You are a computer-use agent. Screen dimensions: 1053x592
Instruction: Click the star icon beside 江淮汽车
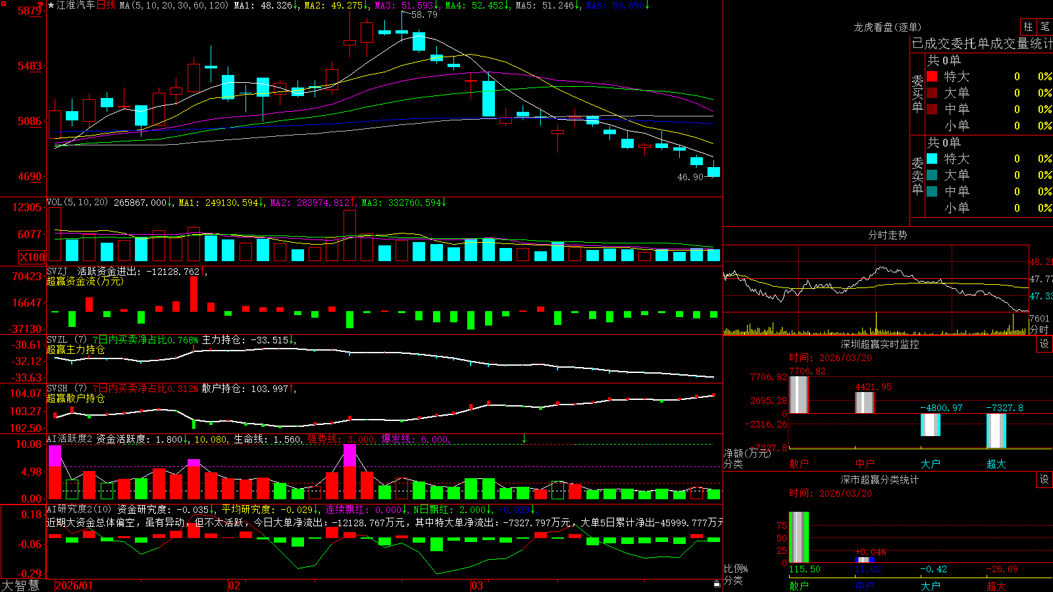(51, 5)
